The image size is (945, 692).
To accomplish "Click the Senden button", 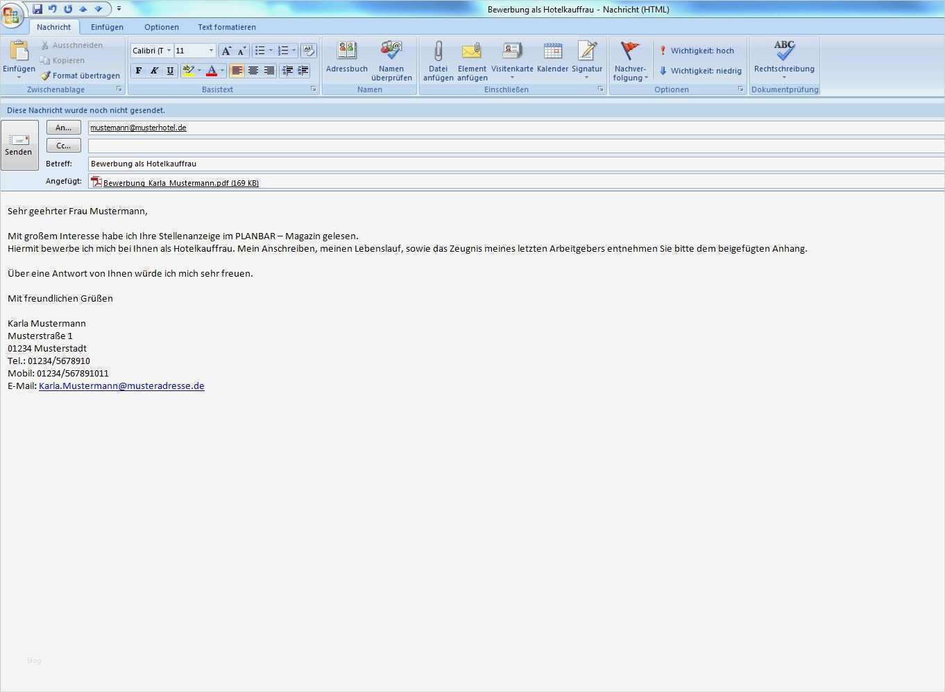I will pyautogui.click(x=19, y=144).
